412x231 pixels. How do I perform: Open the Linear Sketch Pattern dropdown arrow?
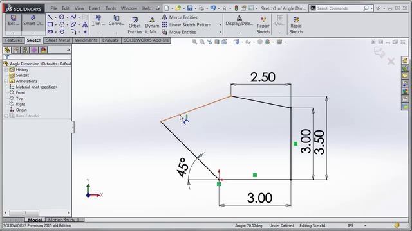tap(220, 25)
